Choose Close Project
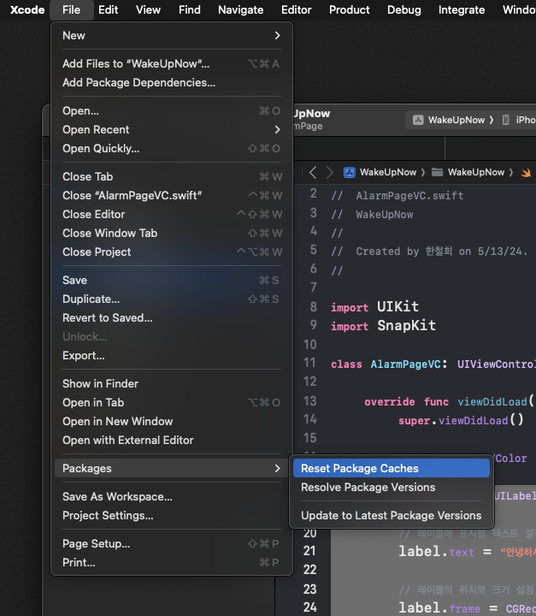This screenshot has width=536, height=616. pos(172,252)
